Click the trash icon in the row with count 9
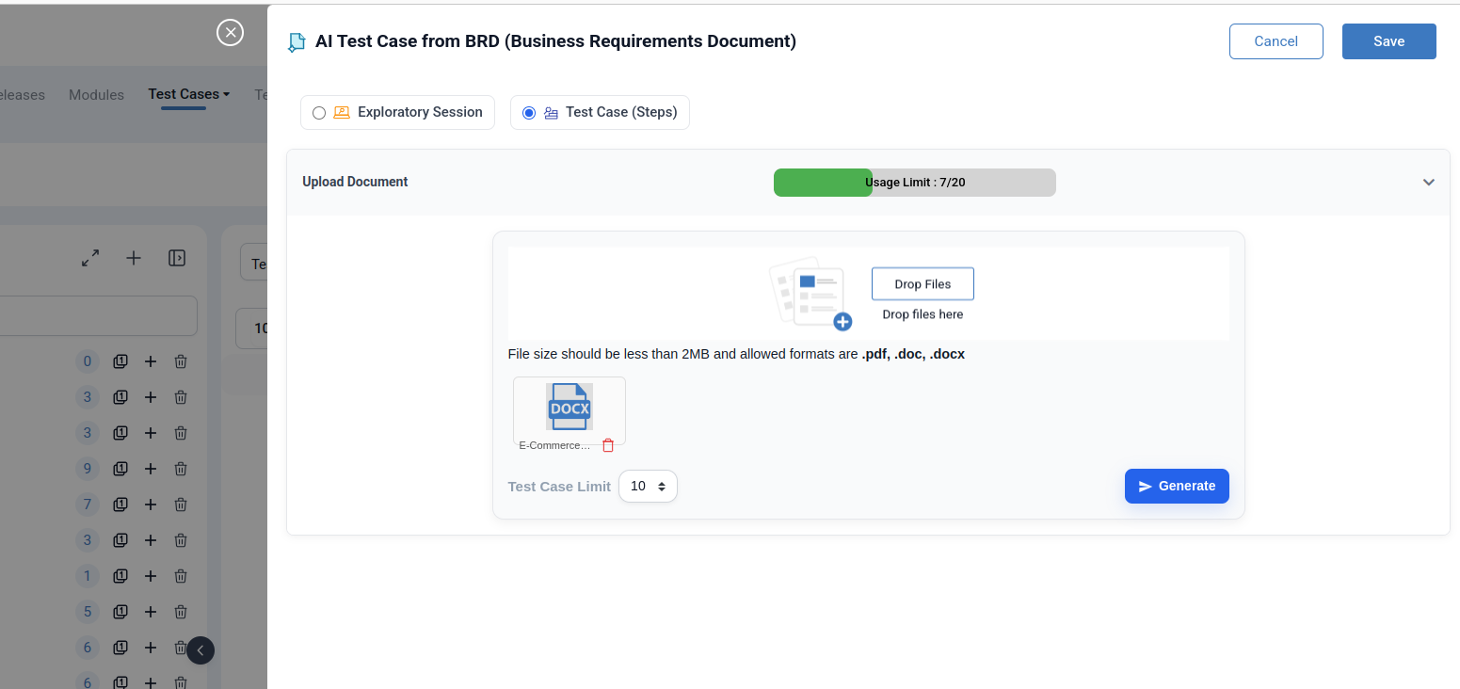The width and height of the screenshot is (1460, 689). (181, 469)
